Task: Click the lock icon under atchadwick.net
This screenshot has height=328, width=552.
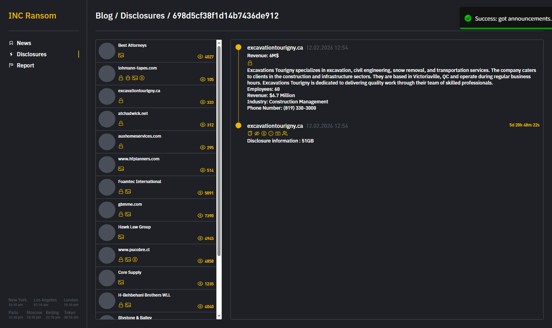Action: pyautogui.click(x=121, y=123)
